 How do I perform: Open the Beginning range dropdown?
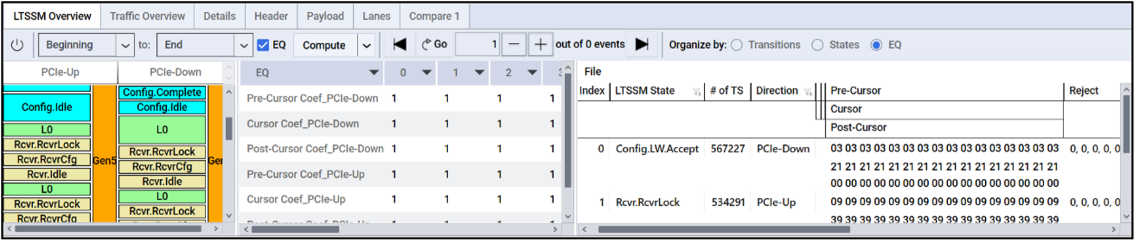[x=125, y=46]
